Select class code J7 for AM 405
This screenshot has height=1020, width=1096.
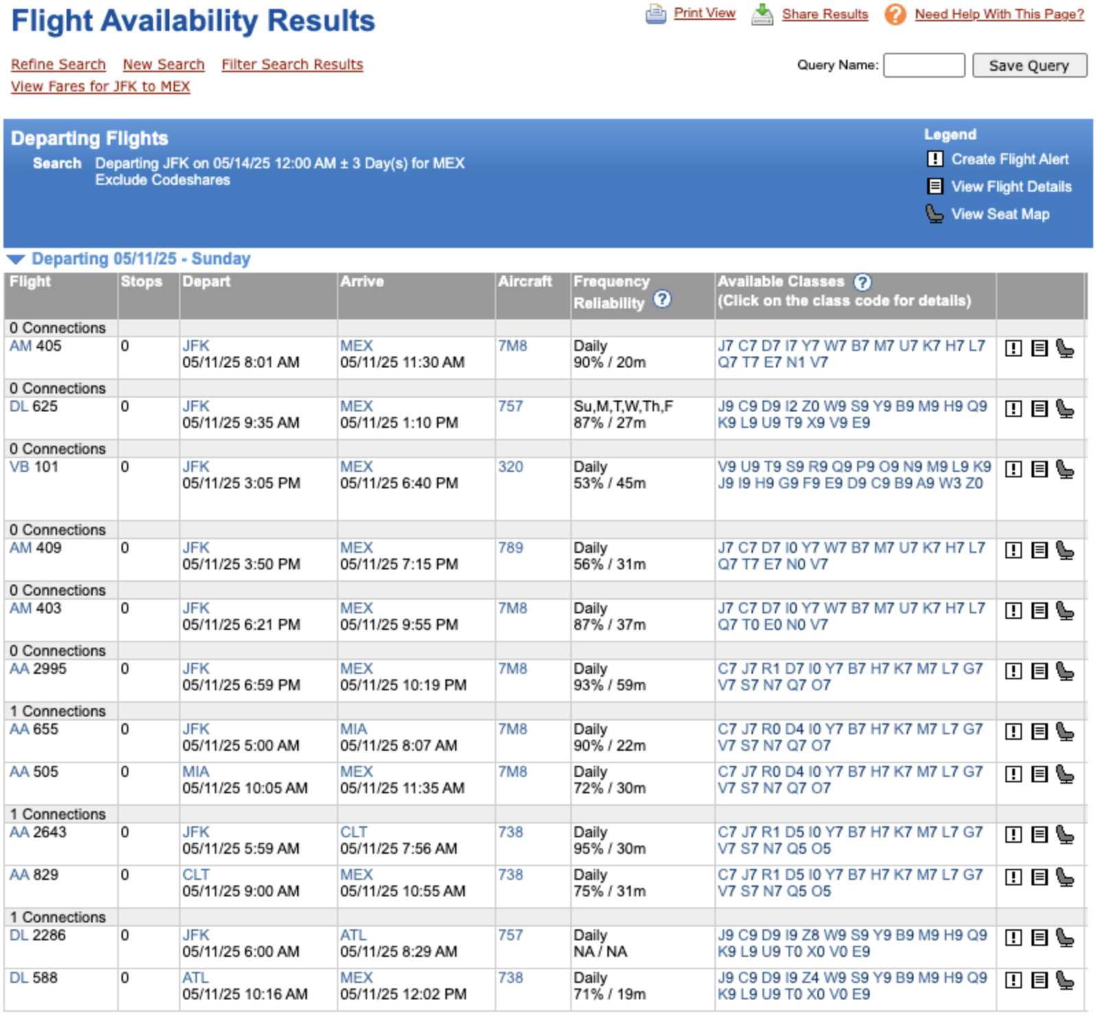pyautogui.click(x=725, y=346)
